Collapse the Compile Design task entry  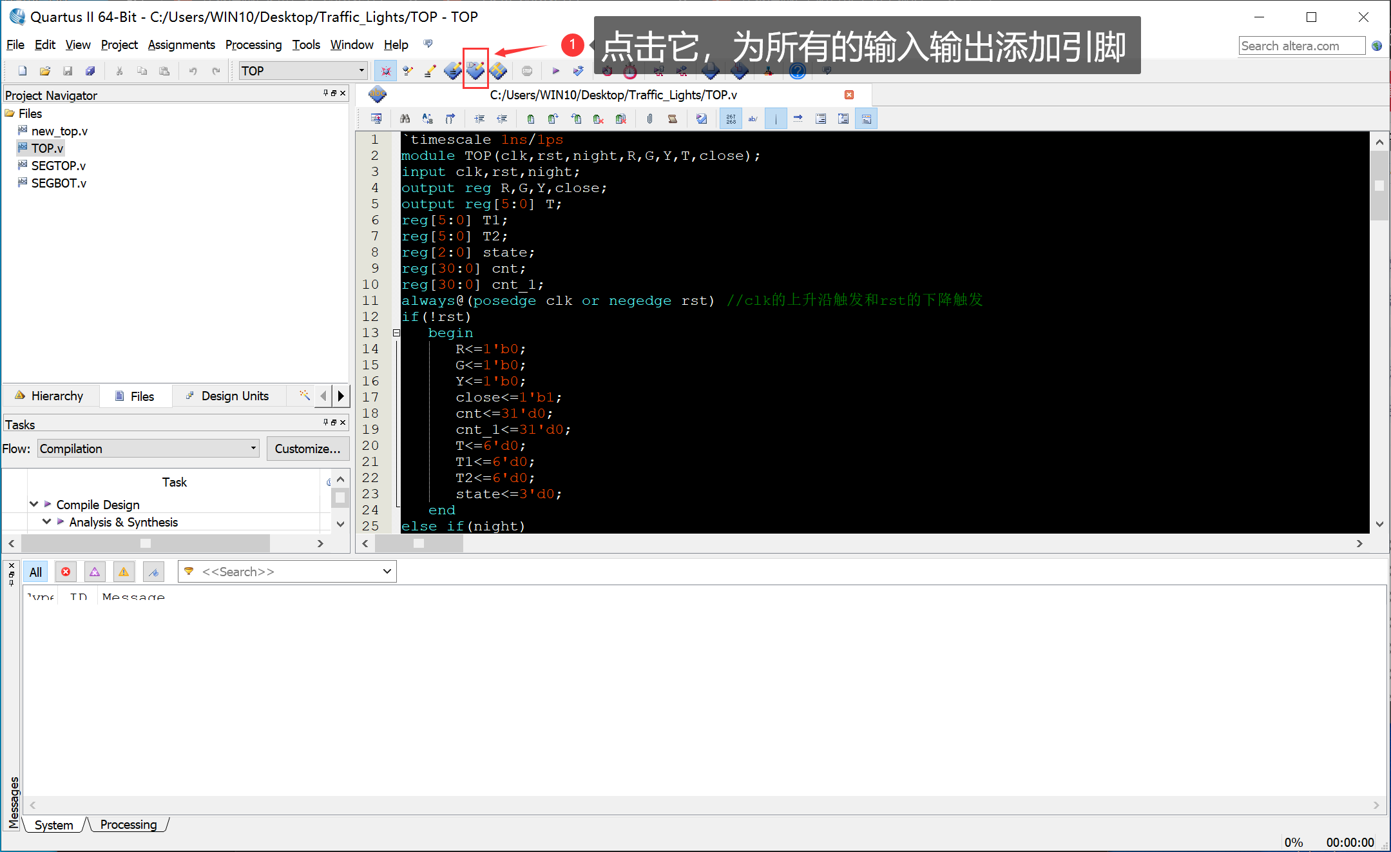pyautogui.click(x=34, y=504)
